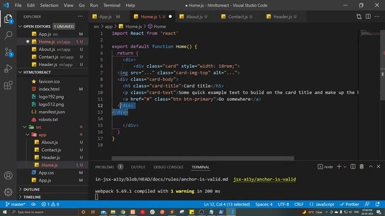Screen dimensions: 385x216
Task: Open Windows Start menu
Action: [4, 212]
